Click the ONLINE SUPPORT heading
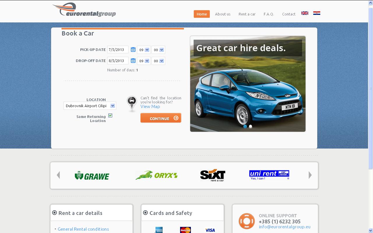Screen dimensions: 373x233 click(278, 216)
